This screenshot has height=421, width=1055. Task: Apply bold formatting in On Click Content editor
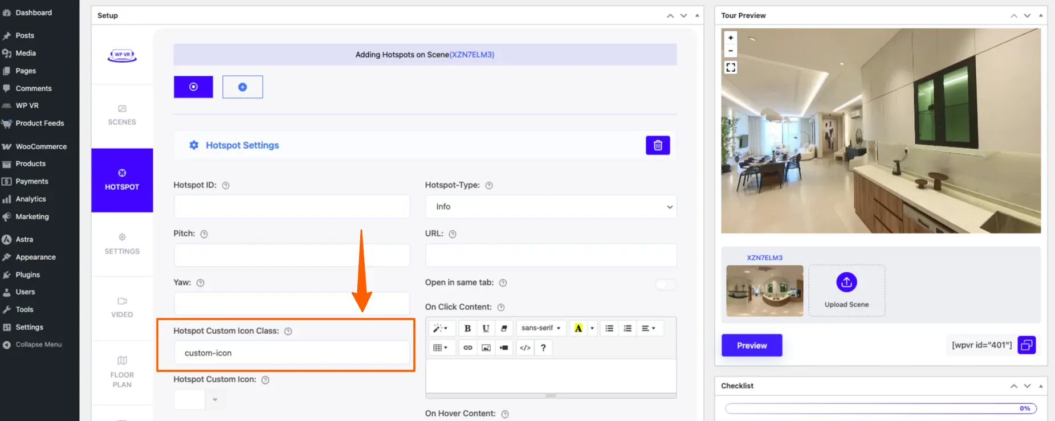point(467,328)
